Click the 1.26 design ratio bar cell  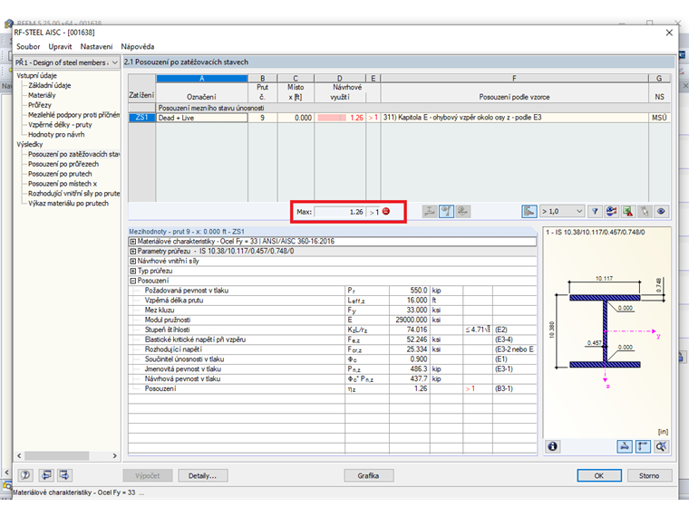tap(340, 118)
